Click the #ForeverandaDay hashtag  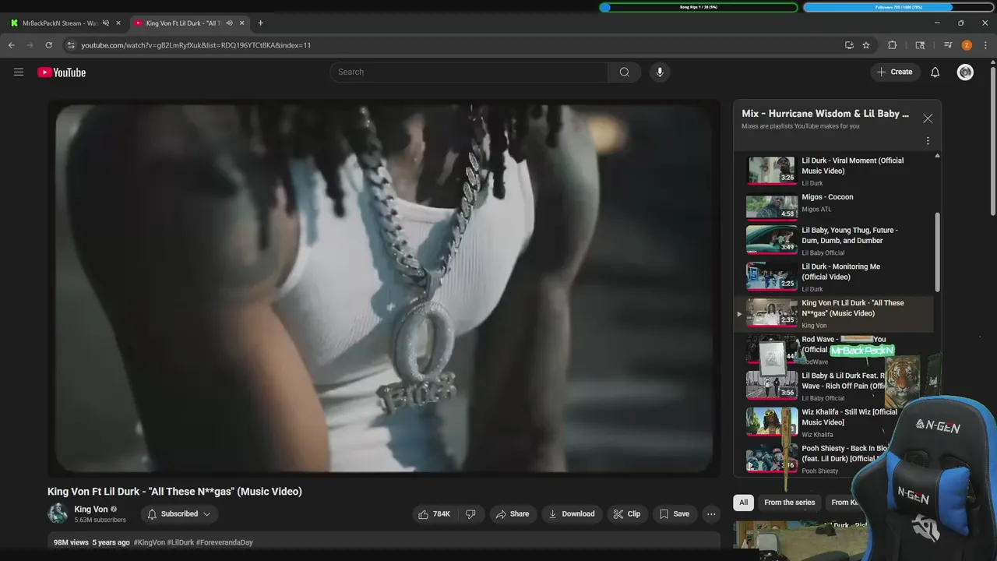(x=224, y=542)
